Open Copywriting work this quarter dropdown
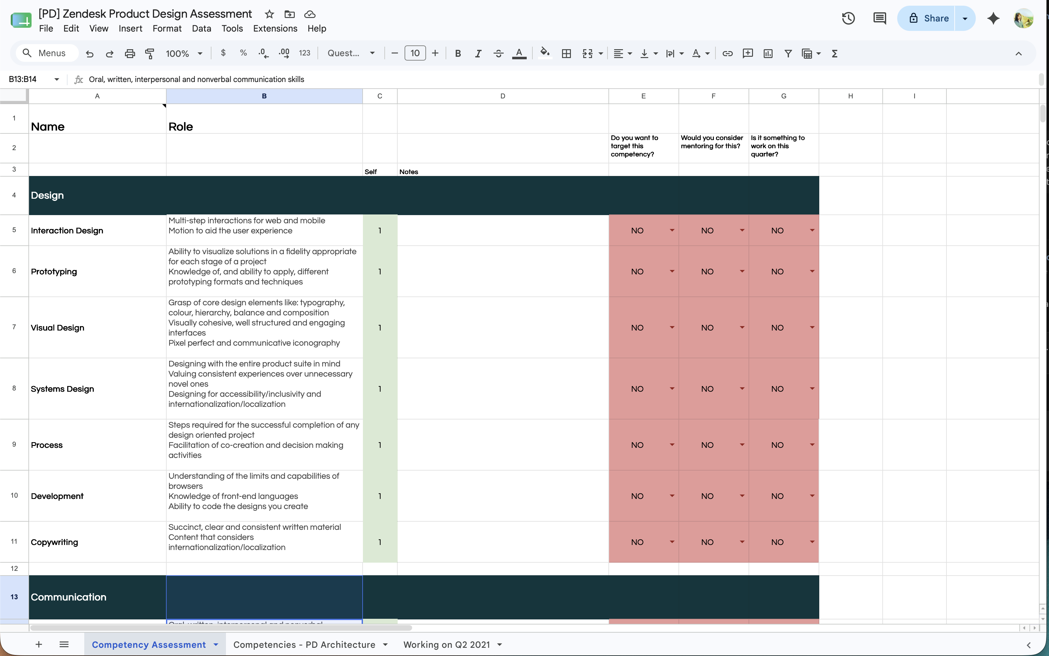 tap(812, 542)
